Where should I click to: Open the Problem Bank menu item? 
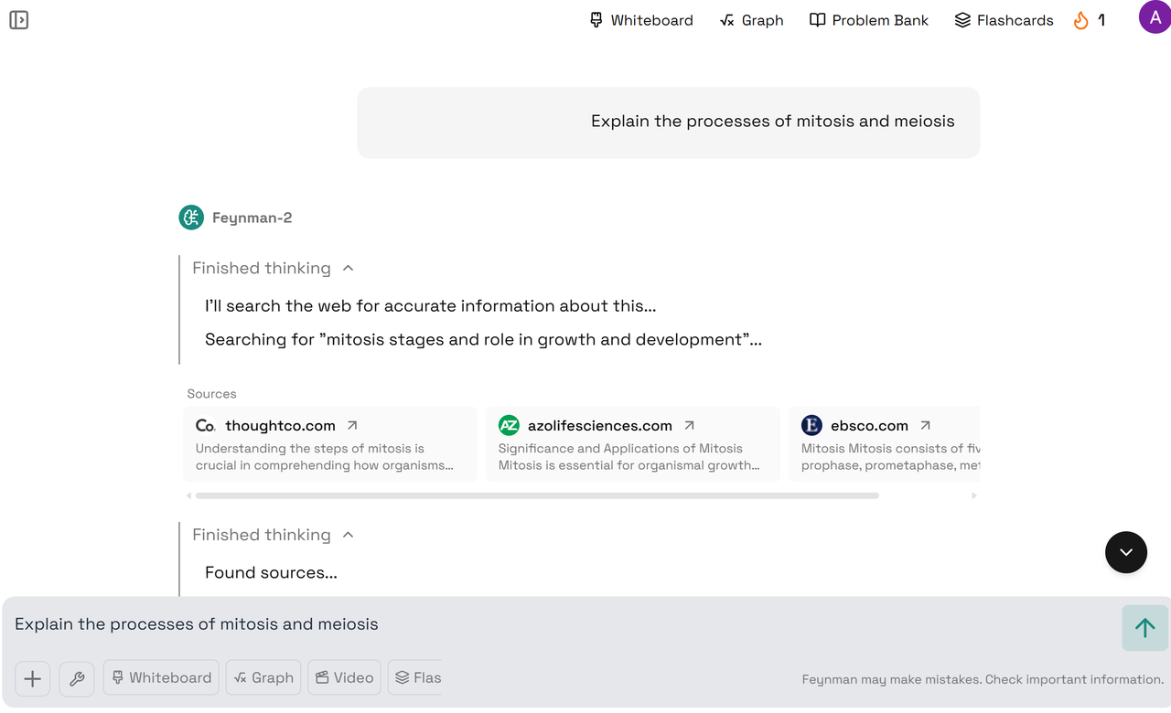(x=869, y=20)
